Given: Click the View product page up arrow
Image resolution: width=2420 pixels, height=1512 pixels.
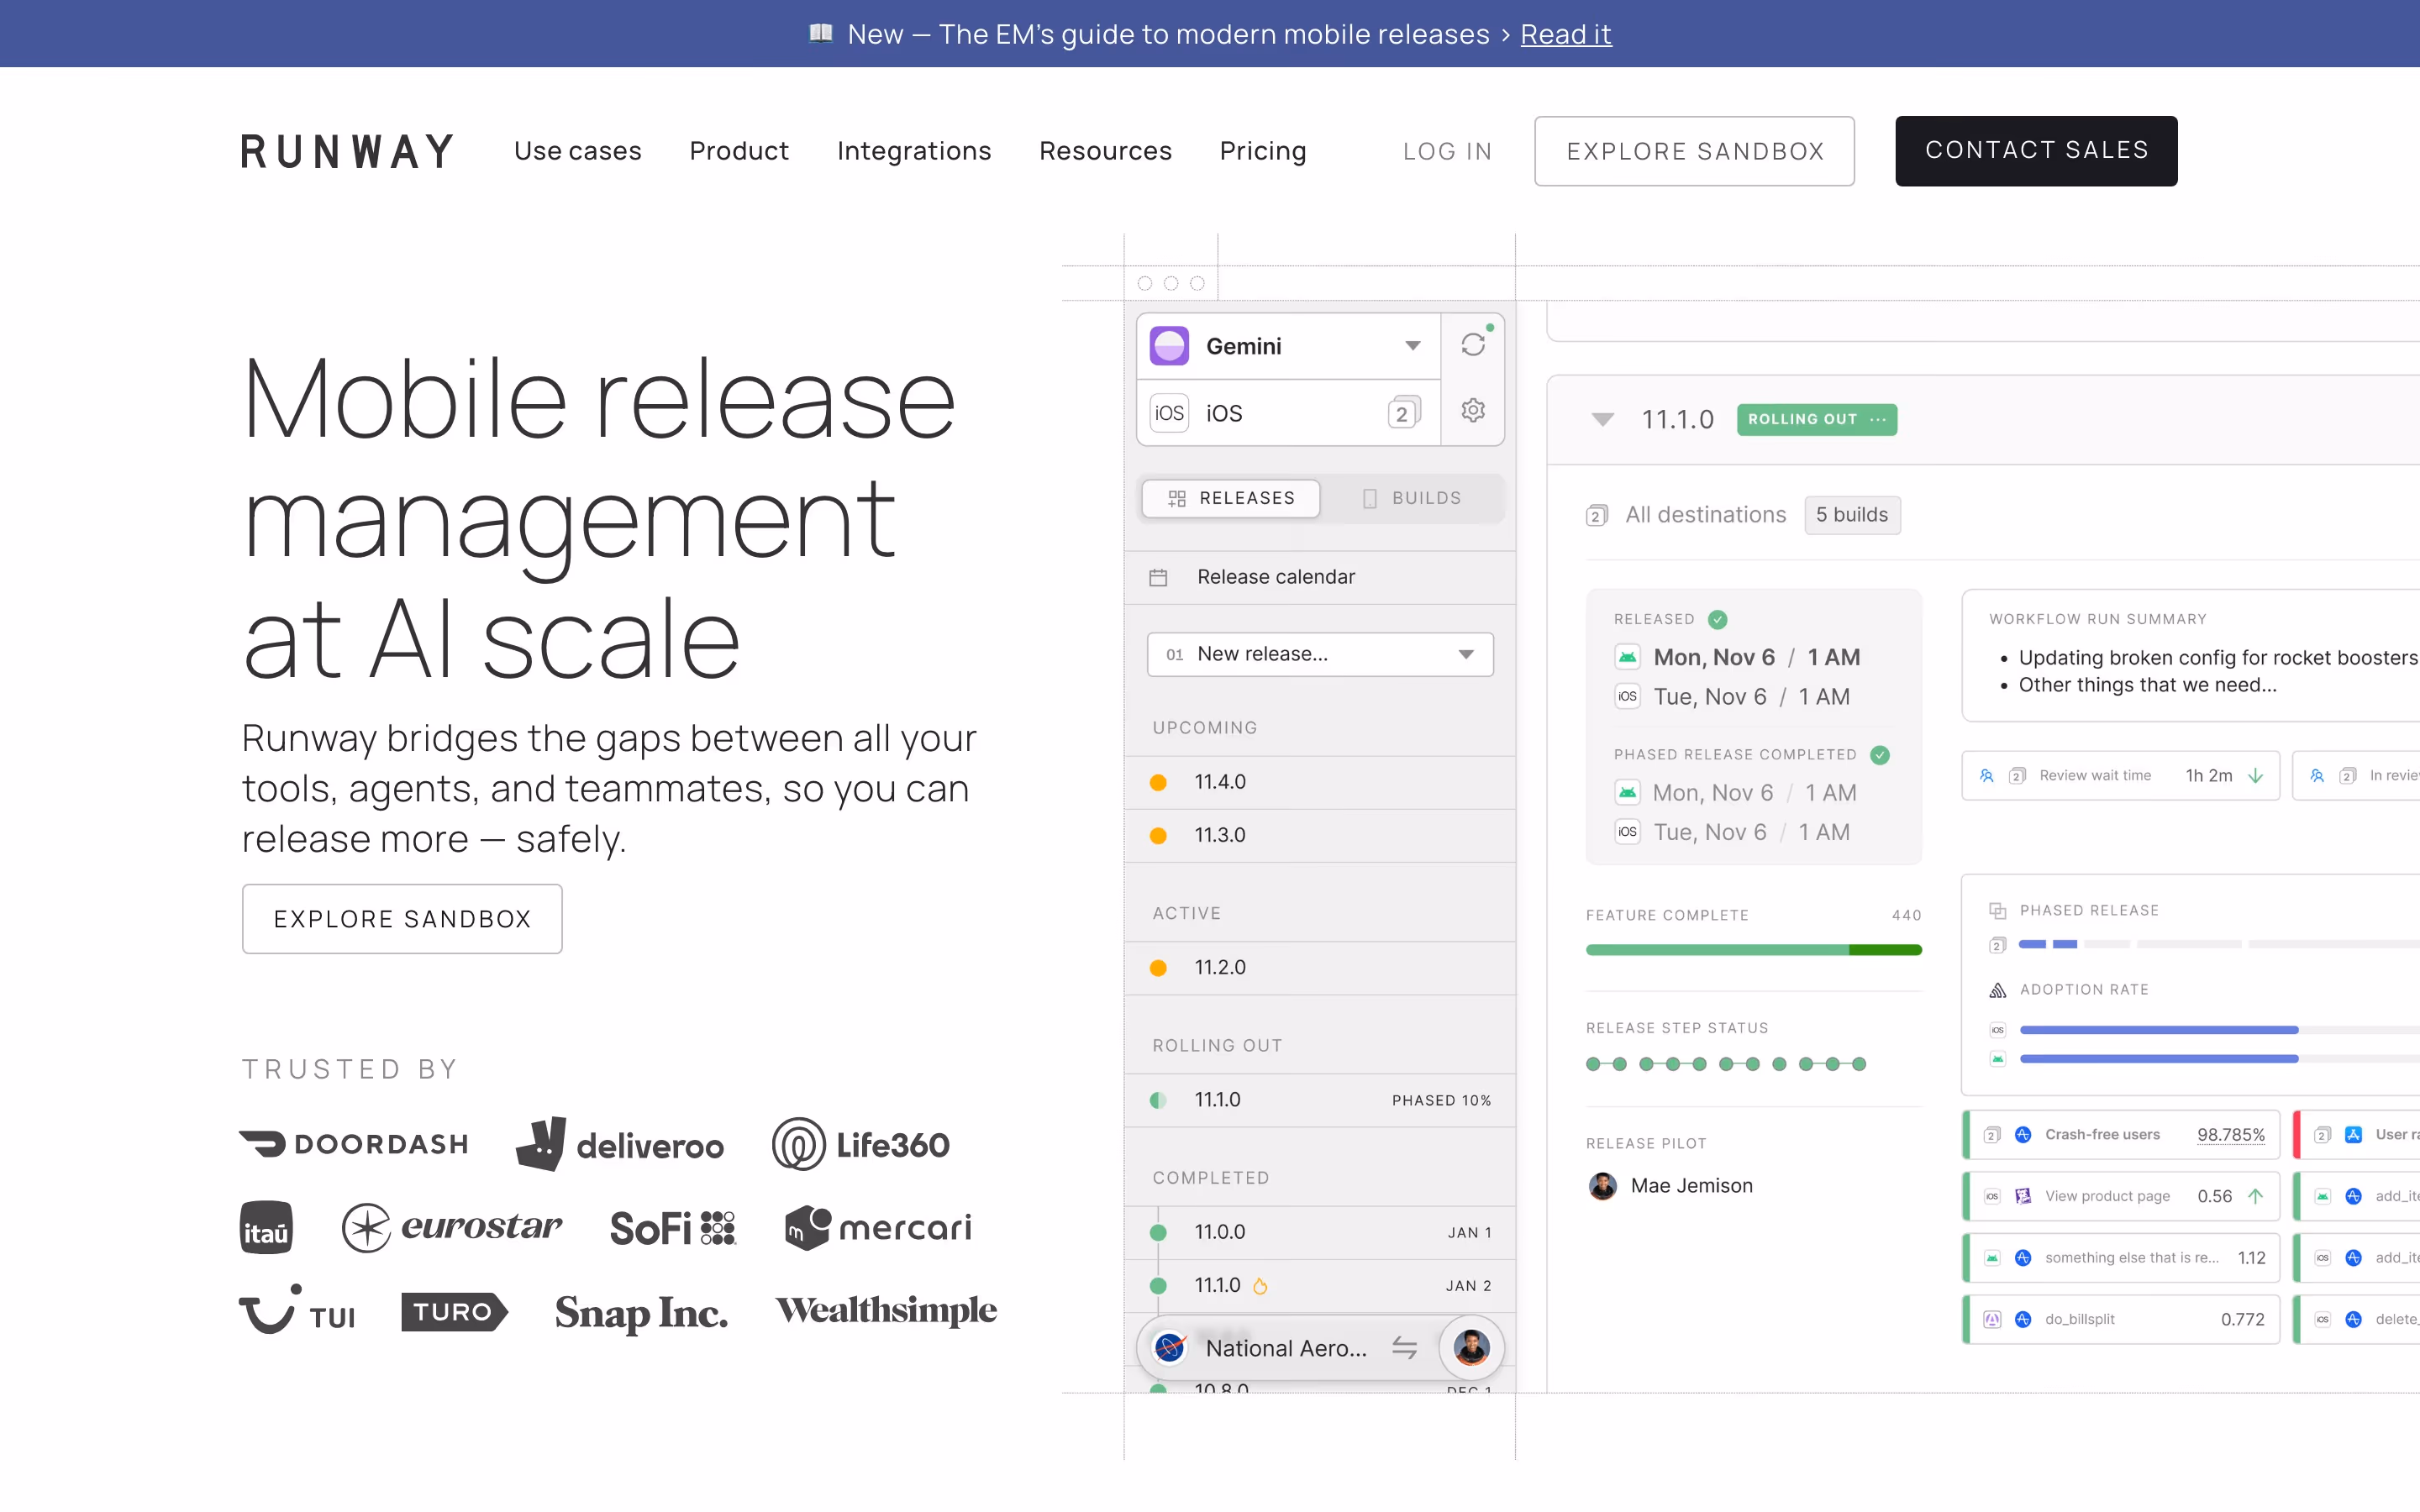Looking at the screenshot, I should (x=2255, y=1196).
